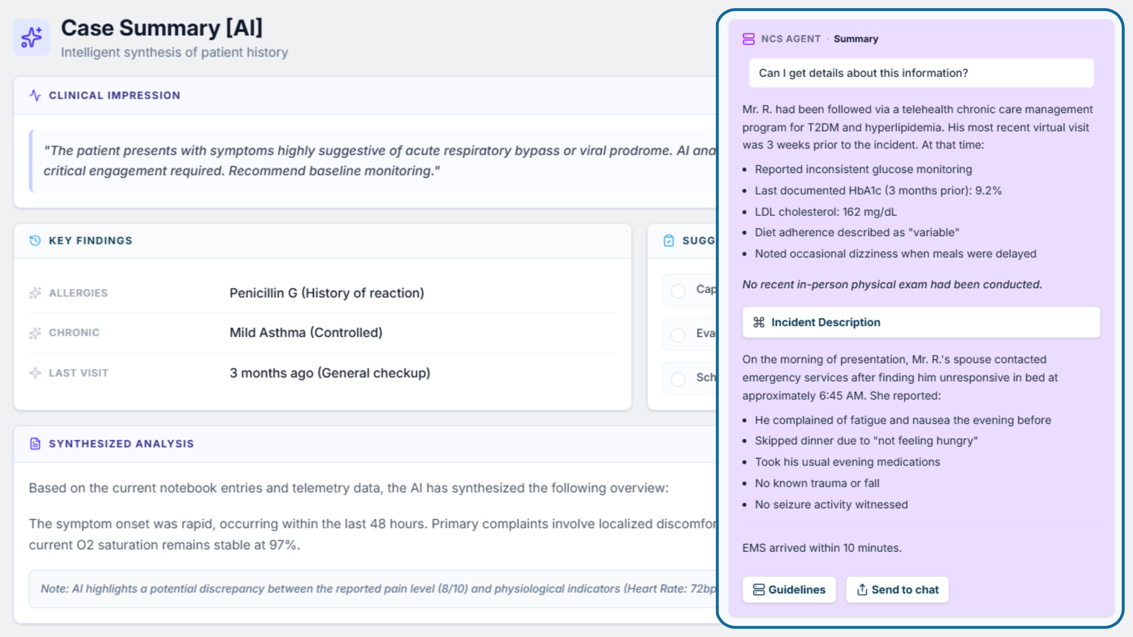Click the sparkle icon beside Last Visit

point(35,373)
